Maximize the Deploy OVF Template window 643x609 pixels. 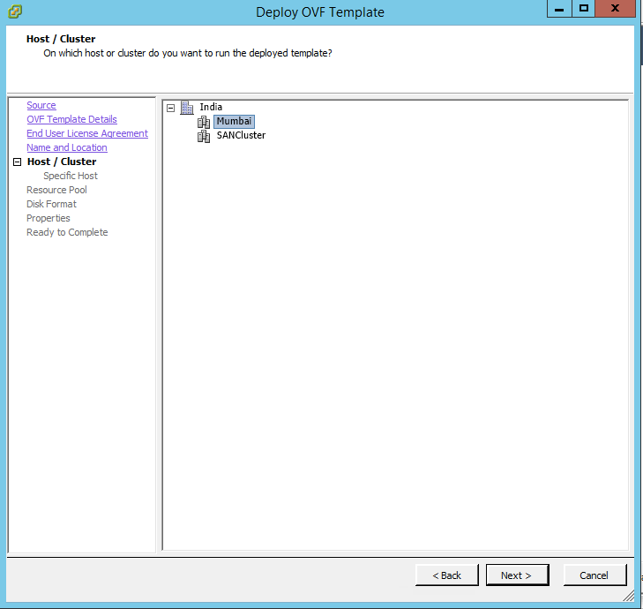pyautogui.click(x=583, y=9)
